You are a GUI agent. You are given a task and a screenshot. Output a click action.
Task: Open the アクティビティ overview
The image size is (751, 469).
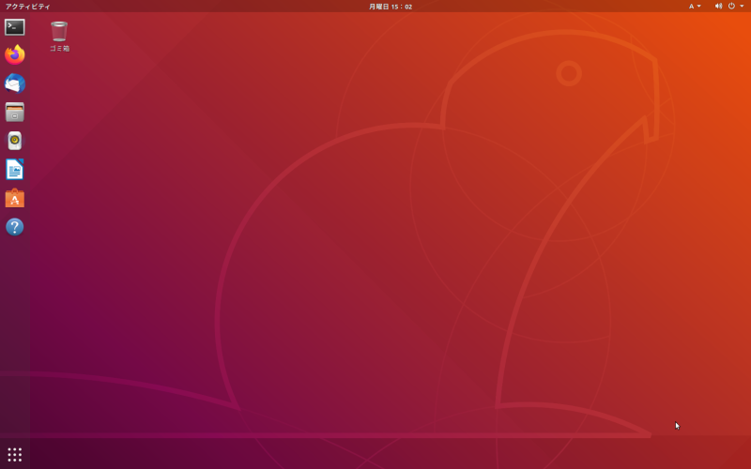[x=28, y=6]
